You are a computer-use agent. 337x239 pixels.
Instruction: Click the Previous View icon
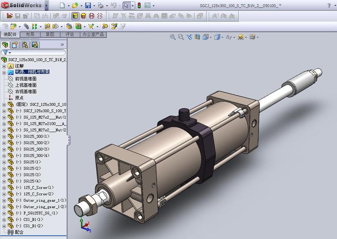coord(189,37)
